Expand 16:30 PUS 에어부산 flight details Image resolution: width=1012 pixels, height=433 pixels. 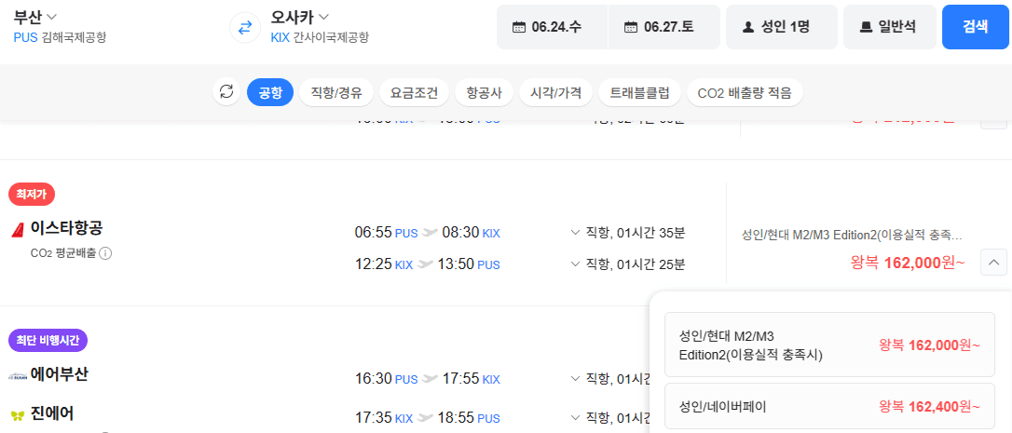tap(576, 379)
